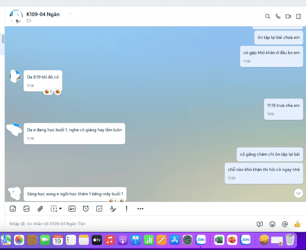
Task: Start a video call
Action: 288,16
